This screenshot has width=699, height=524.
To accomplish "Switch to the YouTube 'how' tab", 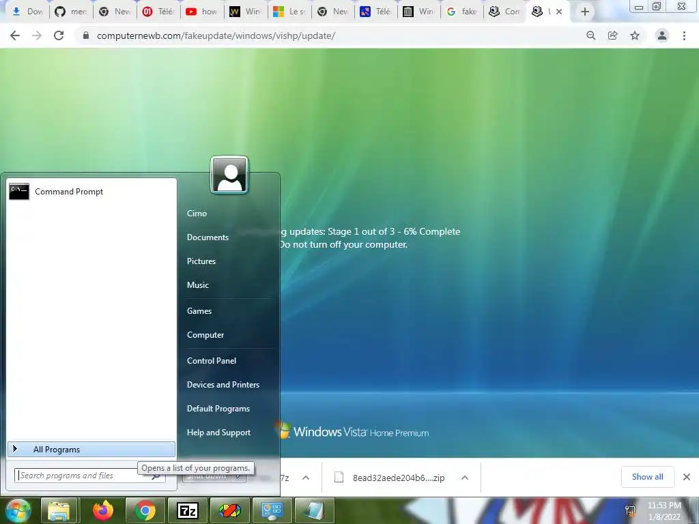I will 202,12.
